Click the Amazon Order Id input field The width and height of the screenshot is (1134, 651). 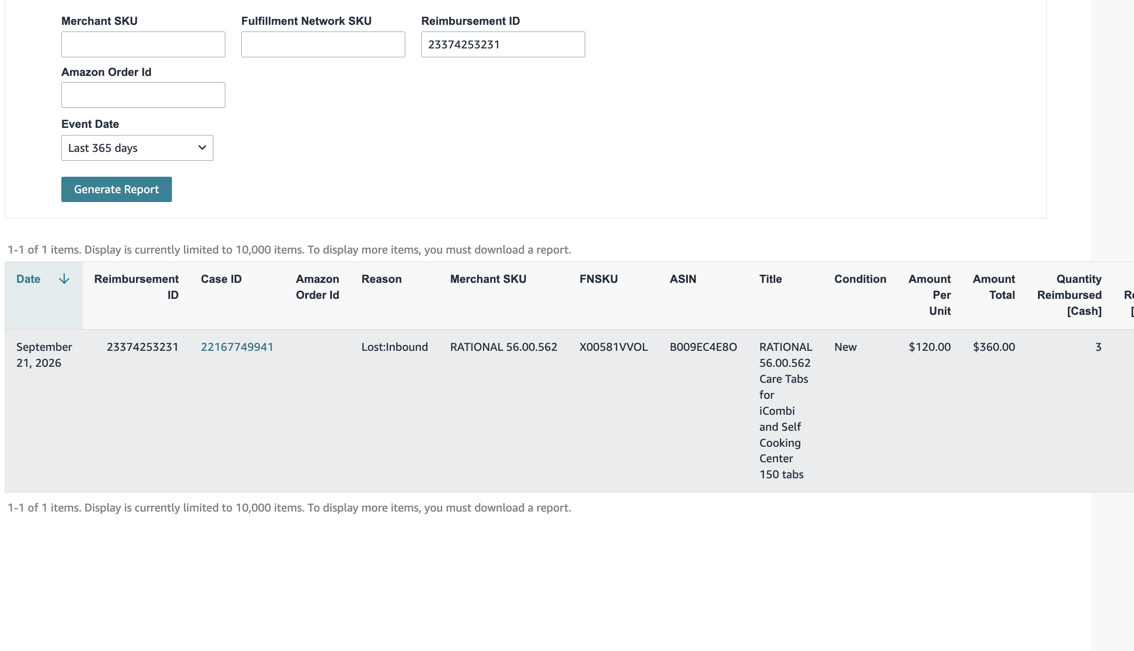click(x=143, y=95)
